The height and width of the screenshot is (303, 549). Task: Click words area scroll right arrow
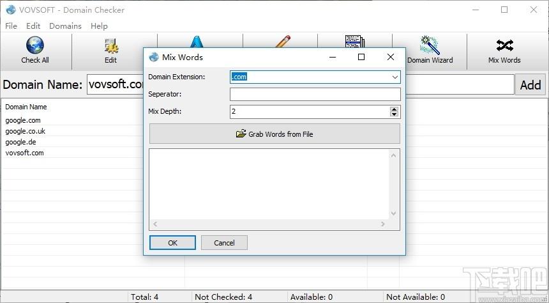tap(383, 224)
